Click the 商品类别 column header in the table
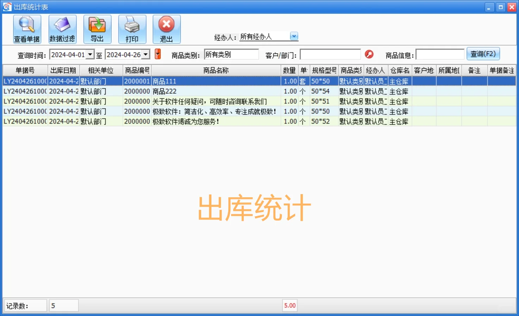This screenshot has width=519, height=316. tap(351, 70)
